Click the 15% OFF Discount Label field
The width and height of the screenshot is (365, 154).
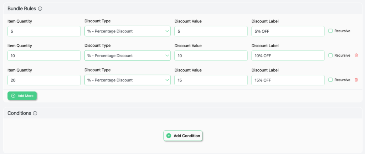click(288, 80)
